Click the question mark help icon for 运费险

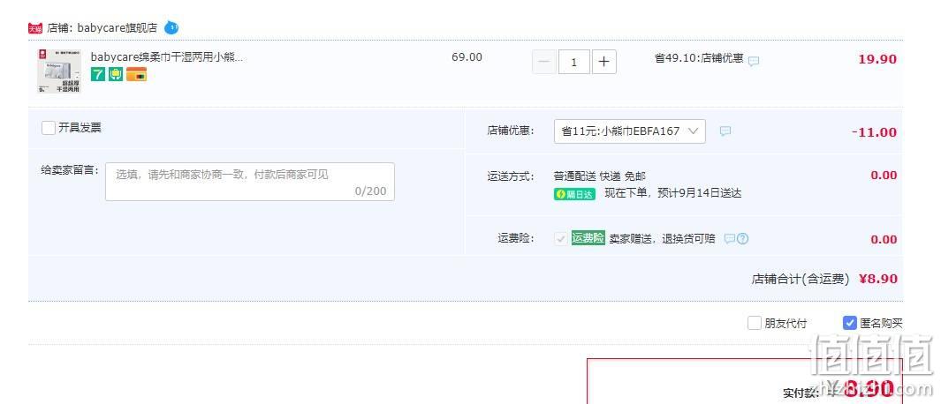click(x=742, y=238)
